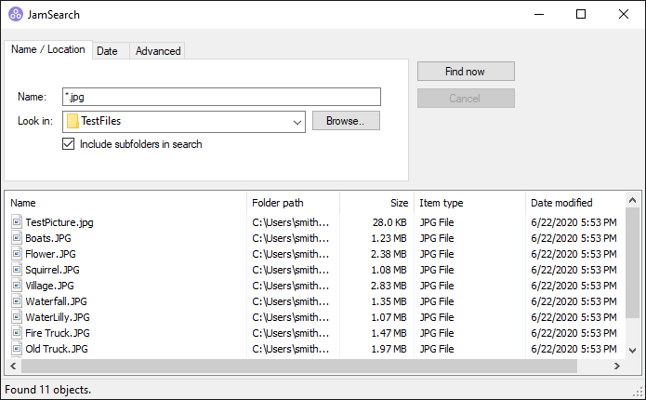Click the icon for Squirrel.JPG
Image resolution: width=646 pixels, height=400 pixels.
[x=17, y=270]
